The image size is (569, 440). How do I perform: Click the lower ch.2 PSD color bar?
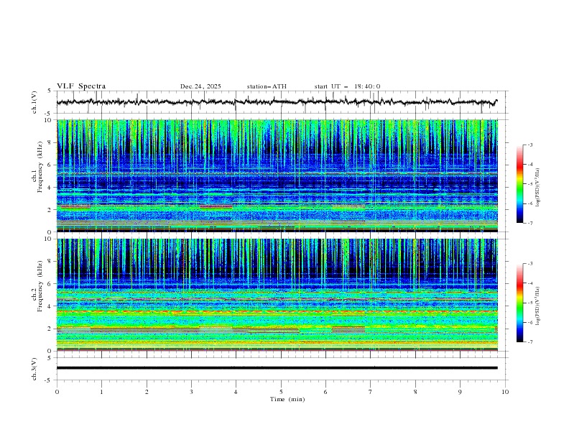click(520, 303)
